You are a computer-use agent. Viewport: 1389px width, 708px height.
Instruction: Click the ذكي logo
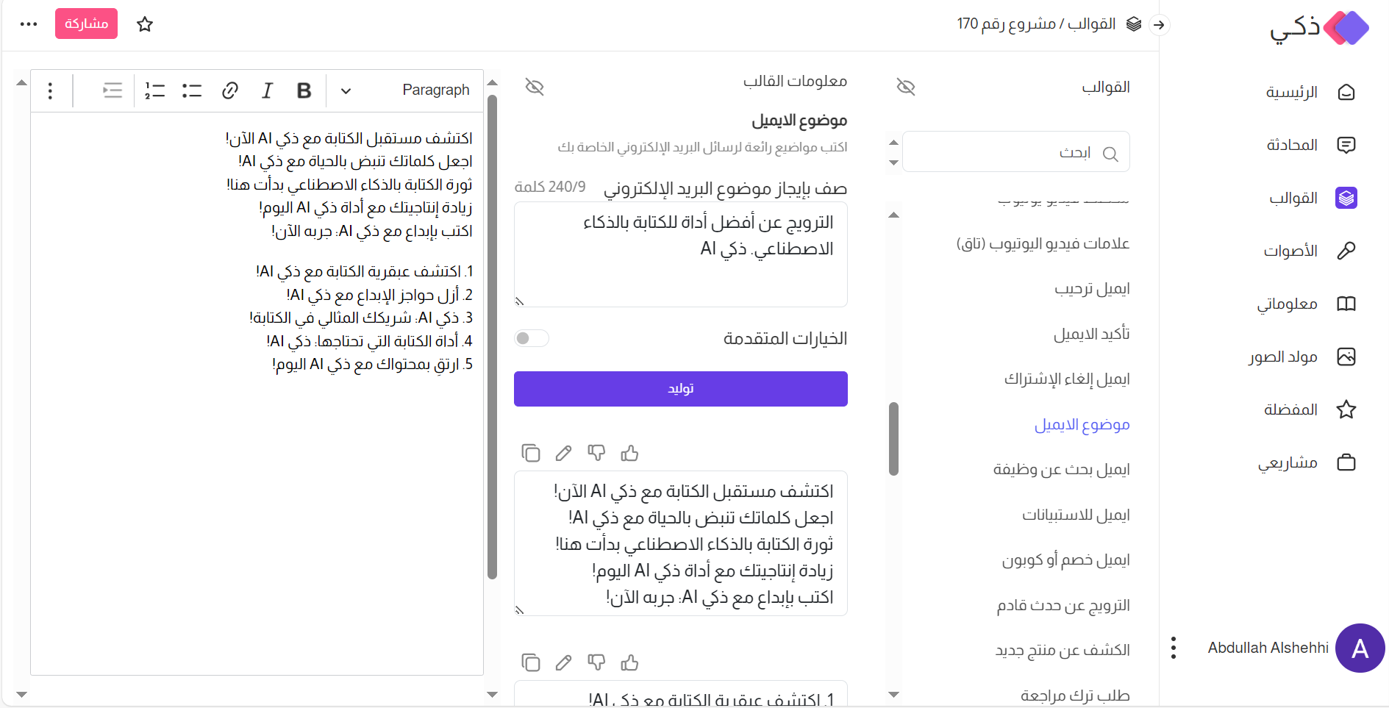click(1319, 28)
